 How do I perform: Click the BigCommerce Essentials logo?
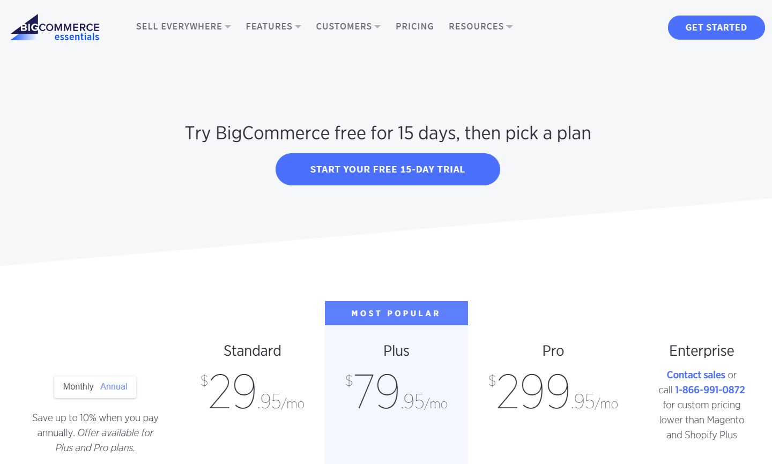[54, 28]
